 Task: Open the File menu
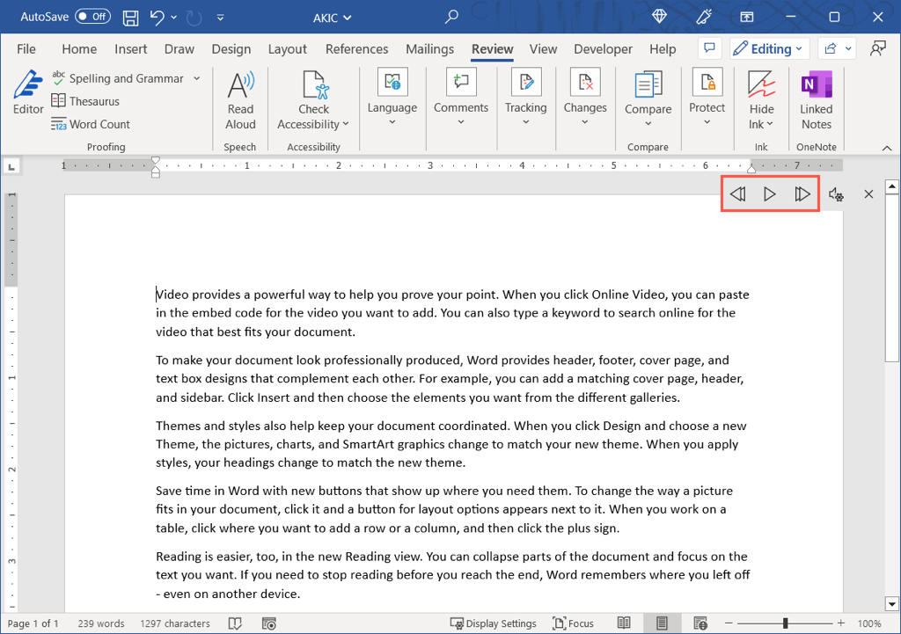(26, 49)
